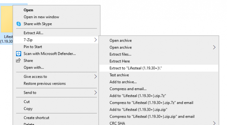
Task: Click the Skype icon in the context menu
Action: coord(19,24)
